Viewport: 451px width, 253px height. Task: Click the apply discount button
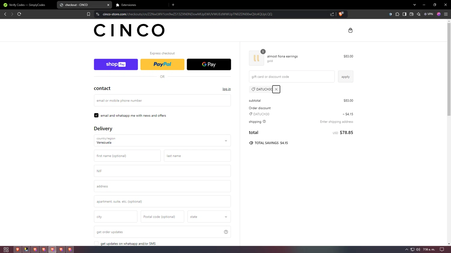click(x=345, y=77)
